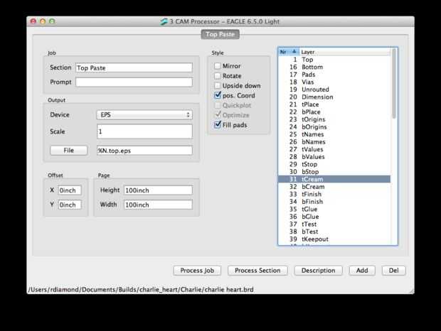Select layer 20 Dimension

(334, 97)
